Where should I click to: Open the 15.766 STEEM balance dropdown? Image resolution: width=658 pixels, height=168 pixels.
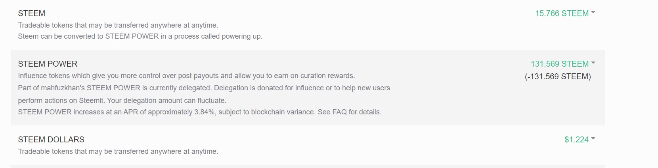(562, 13)
